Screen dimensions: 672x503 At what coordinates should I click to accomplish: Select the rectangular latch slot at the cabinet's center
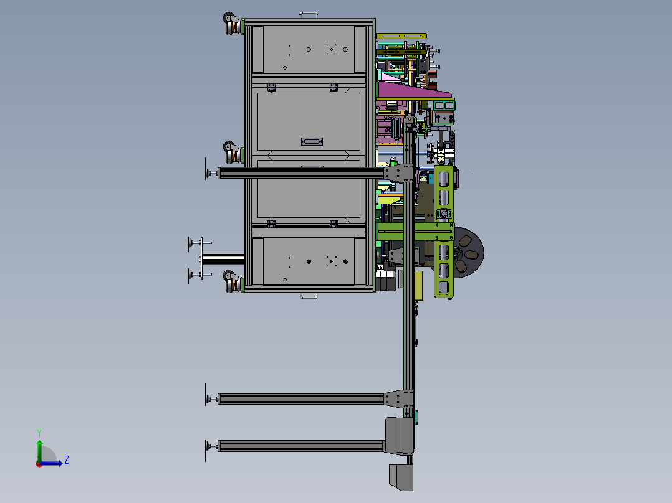311,142
